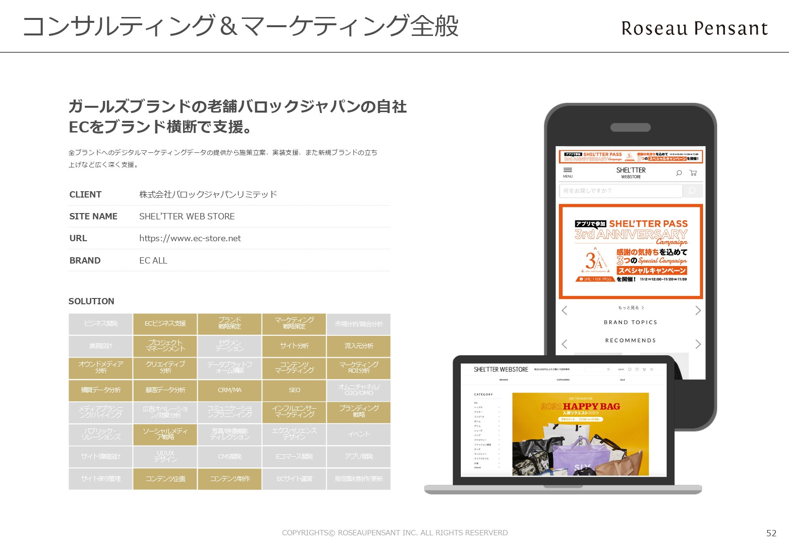Open the chat bubble icon in laptop header
This screenshot has width=789, height=546.
click(x=630, y=369)
